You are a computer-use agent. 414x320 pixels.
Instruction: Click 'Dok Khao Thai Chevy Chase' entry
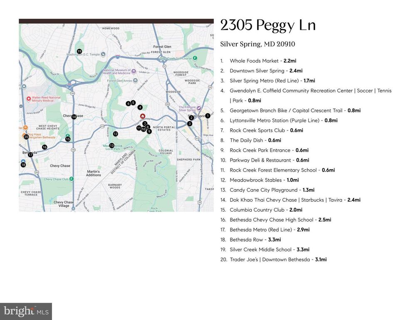coord(290,200)
